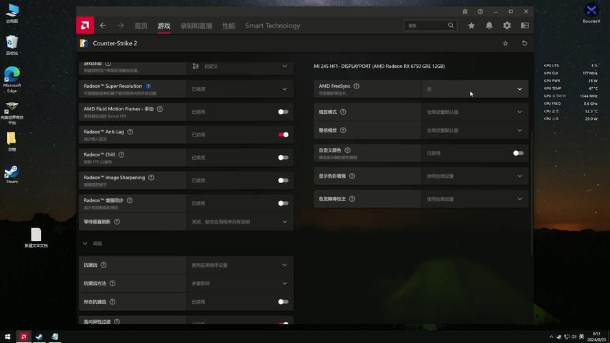The image size is (610, 343).
Task: Disable Radeon Anti-Lag toggle
Action: pyautogui.click(x=283, y=134)
